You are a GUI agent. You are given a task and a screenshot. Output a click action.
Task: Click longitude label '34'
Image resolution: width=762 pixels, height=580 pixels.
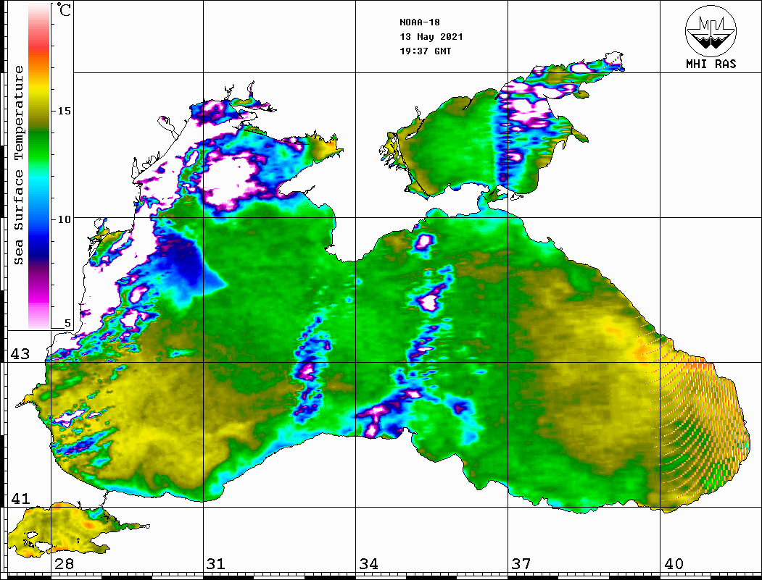pos(368,563)
